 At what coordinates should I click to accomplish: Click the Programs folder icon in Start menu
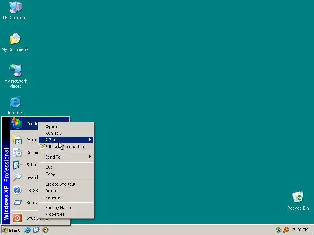(x=17, y=140)
